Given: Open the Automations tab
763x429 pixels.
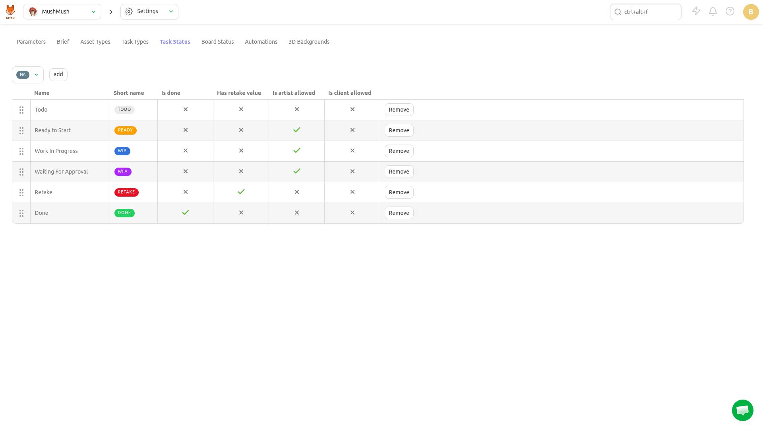Looking at the screenshot, I should (x=261, y=42).
